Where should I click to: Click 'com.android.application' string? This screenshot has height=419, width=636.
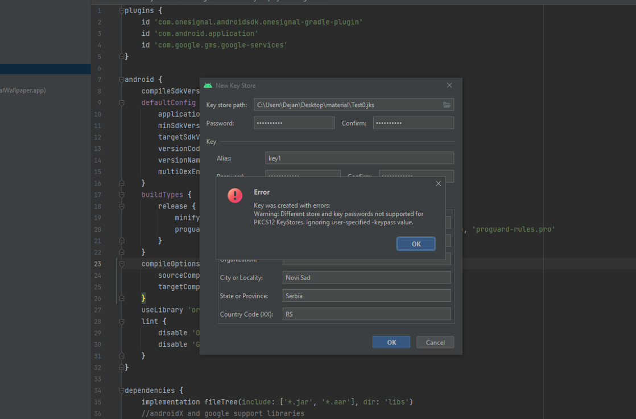206,33
